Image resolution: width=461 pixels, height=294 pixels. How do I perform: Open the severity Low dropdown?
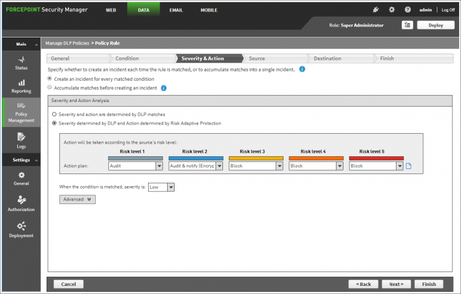tap(161, 187)
